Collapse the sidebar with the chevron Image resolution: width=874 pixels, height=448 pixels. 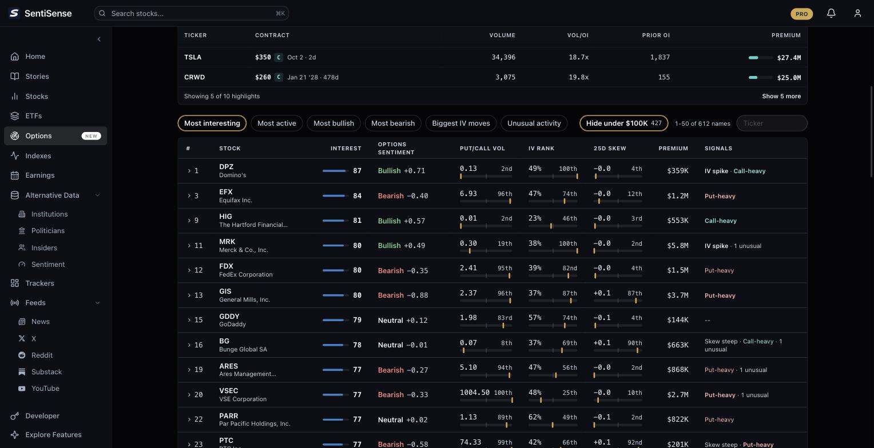pos(99,39)
